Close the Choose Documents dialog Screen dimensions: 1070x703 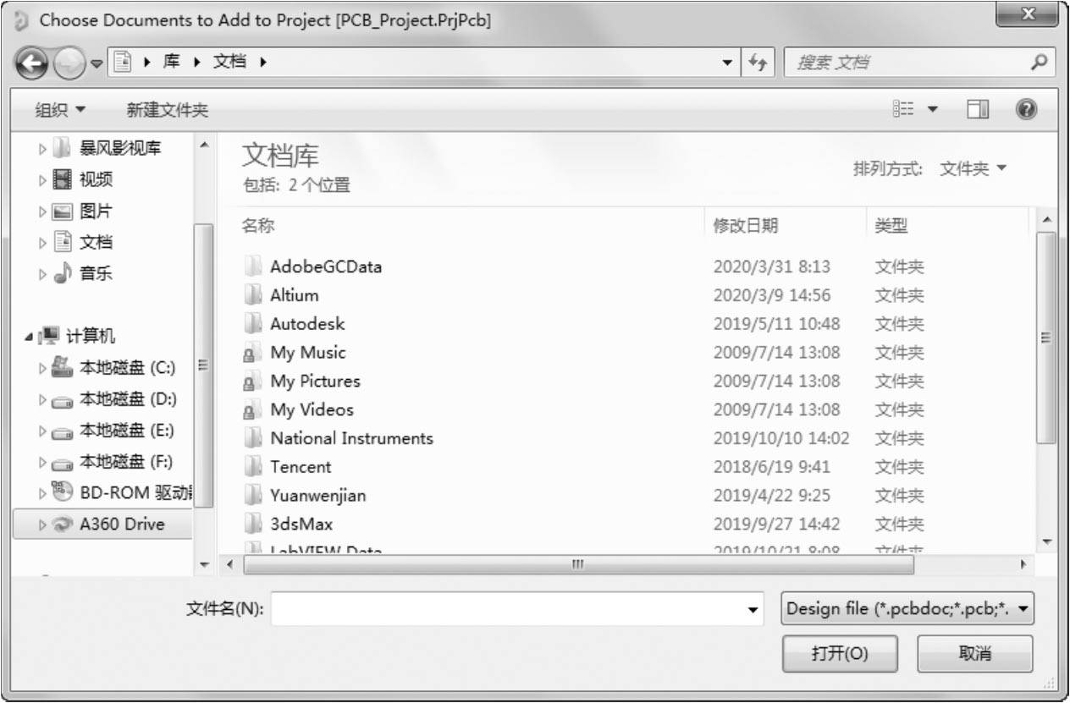click(1029, 15)
